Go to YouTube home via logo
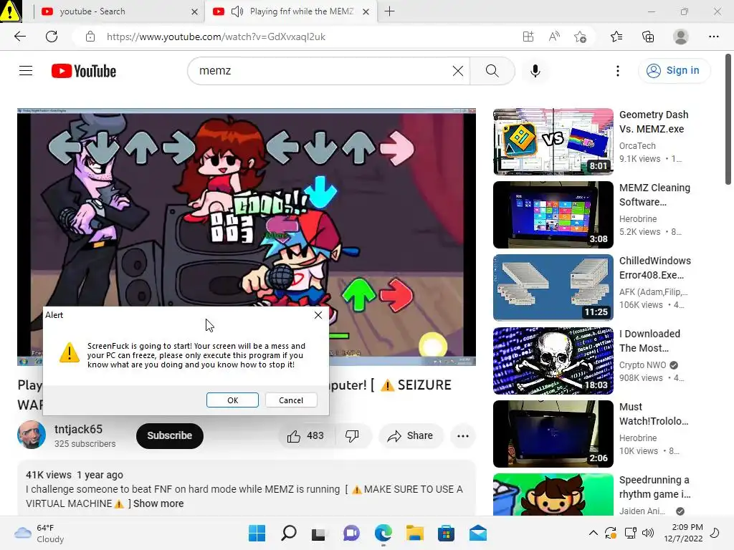Screen dimensions: 734x550 (x=84, y=71)
